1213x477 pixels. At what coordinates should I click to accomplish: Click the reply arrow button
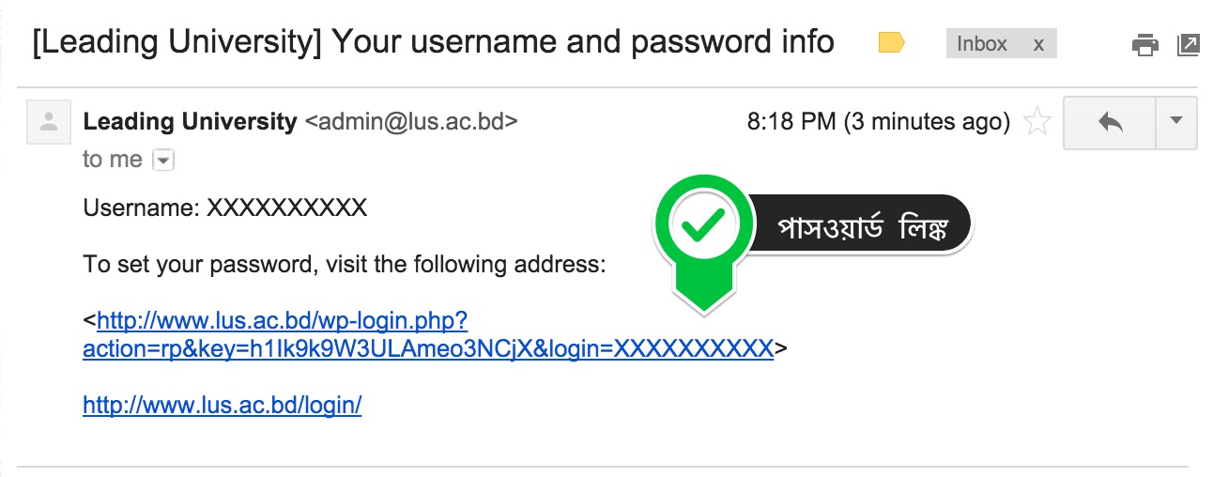[1110, 122]
